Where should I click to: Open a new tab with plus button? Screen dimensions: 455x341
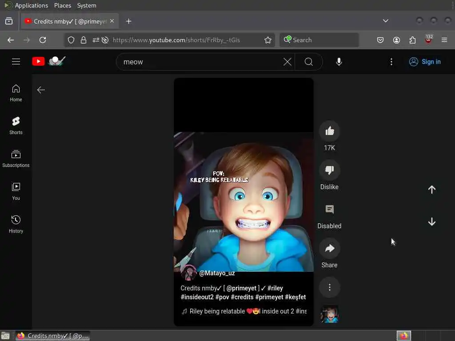pyautogui.click(x=128, y=21)
